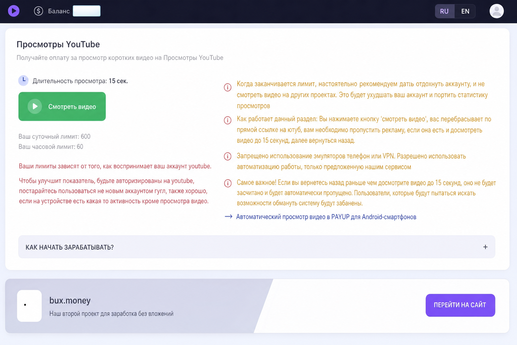Image resolution: width=517 pixels, height=345 pixels.
Task: Click the play triangle inside the green button
Action: 35,106
